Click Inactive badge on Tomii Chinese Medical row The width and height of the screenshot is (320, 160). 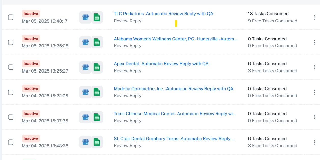pyautogui.click(x=31, y=114)
